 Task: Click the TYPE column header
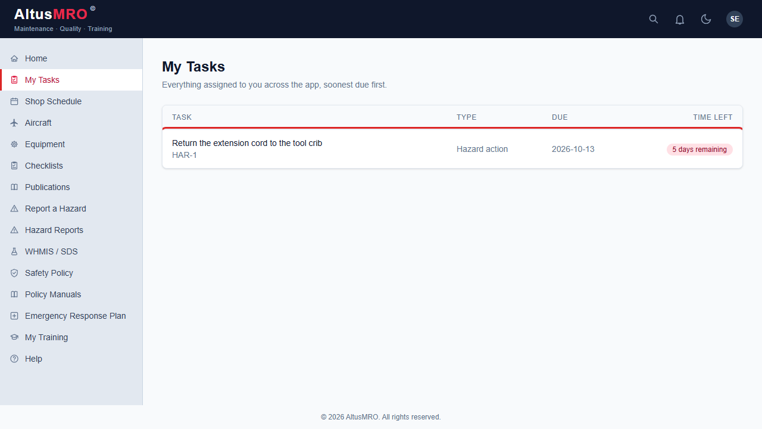tap(466, 117)
